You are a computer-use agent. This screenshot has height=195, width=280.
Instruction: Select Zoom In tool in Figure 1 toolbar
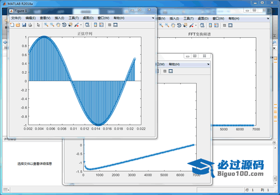tap(46, 25)
